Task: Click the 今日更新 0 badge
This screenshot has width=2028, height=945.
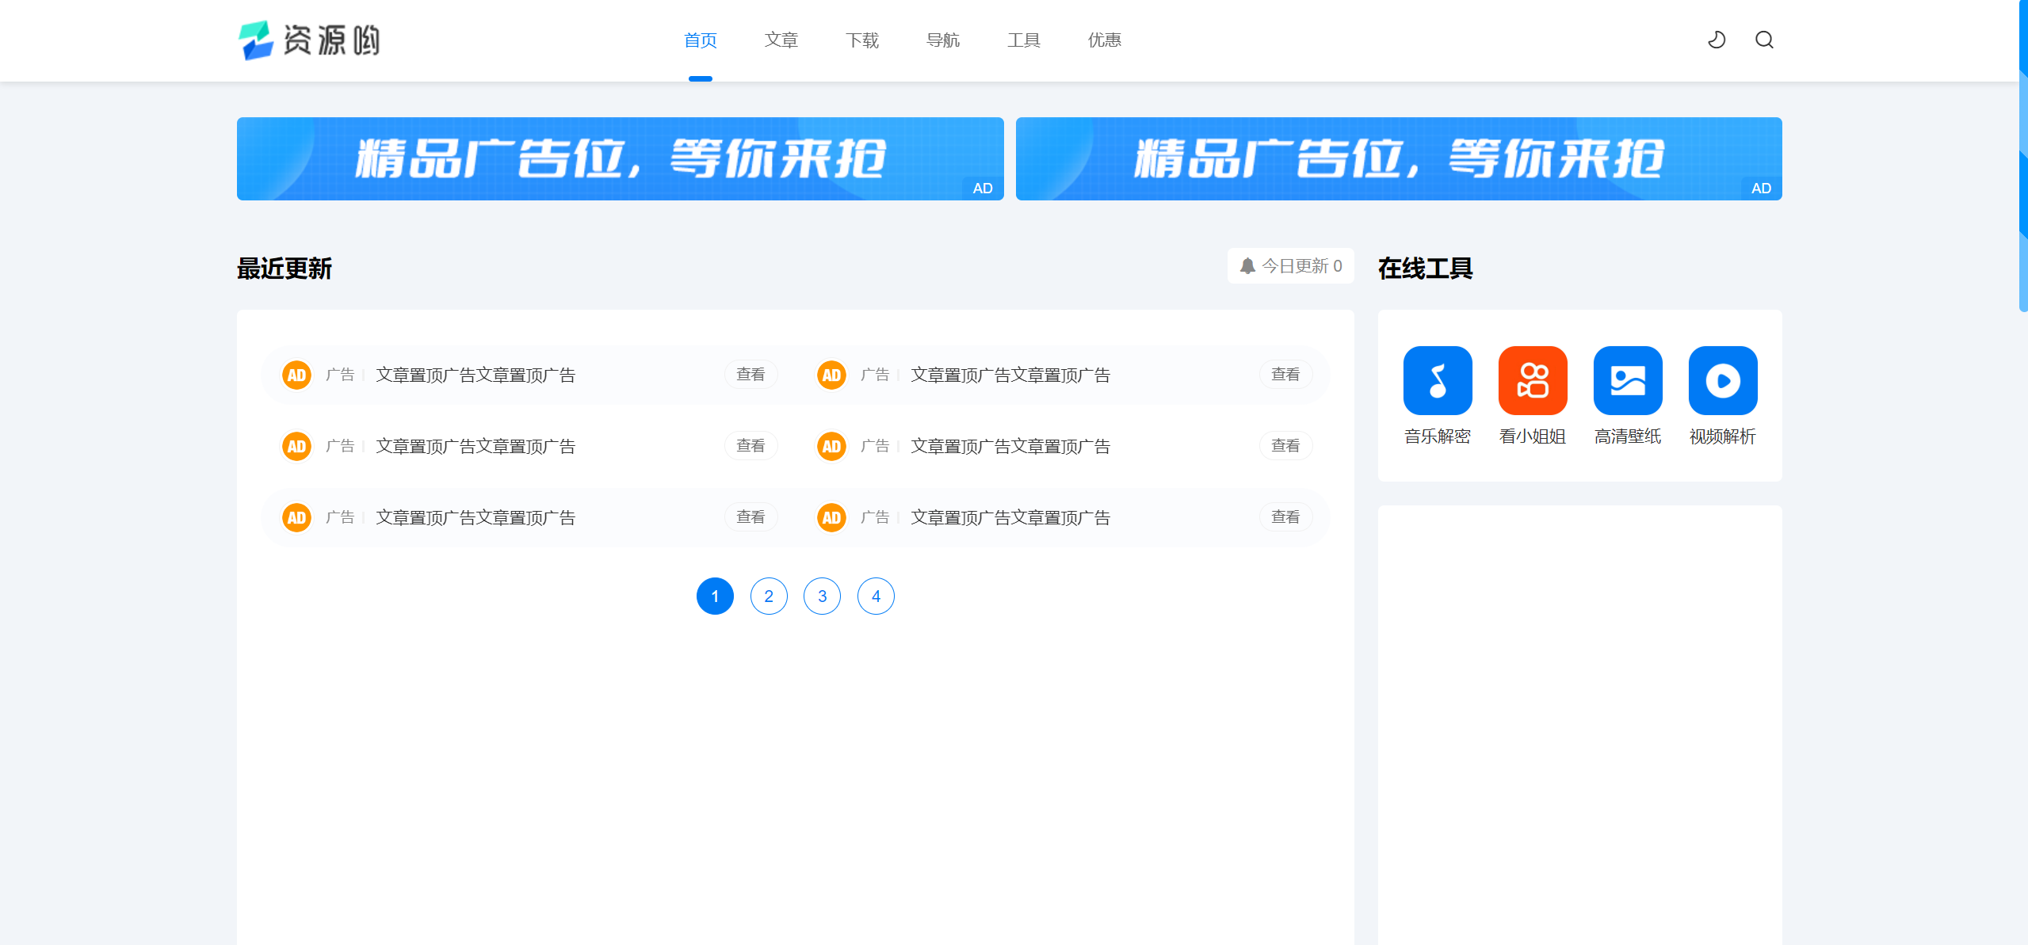Action: pyautogui.click(x=1291, y=266)
